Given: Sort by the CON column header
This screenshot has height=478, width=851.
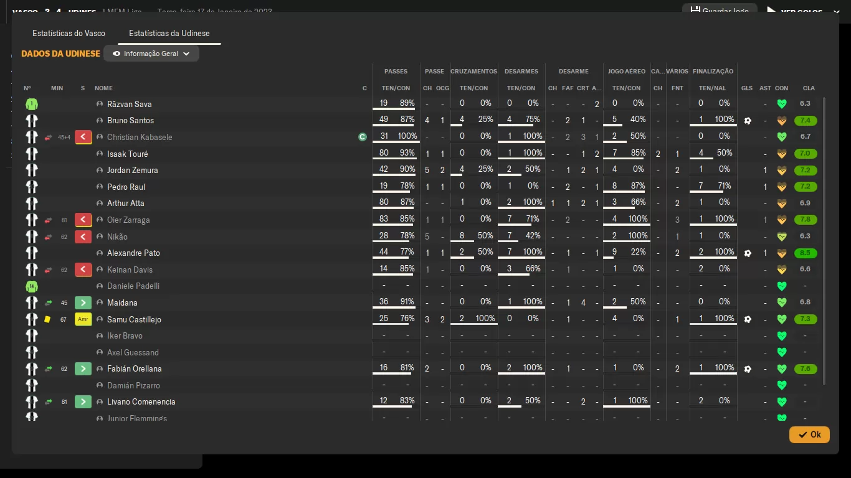Looking at the screenshot, I should (782, 88).
